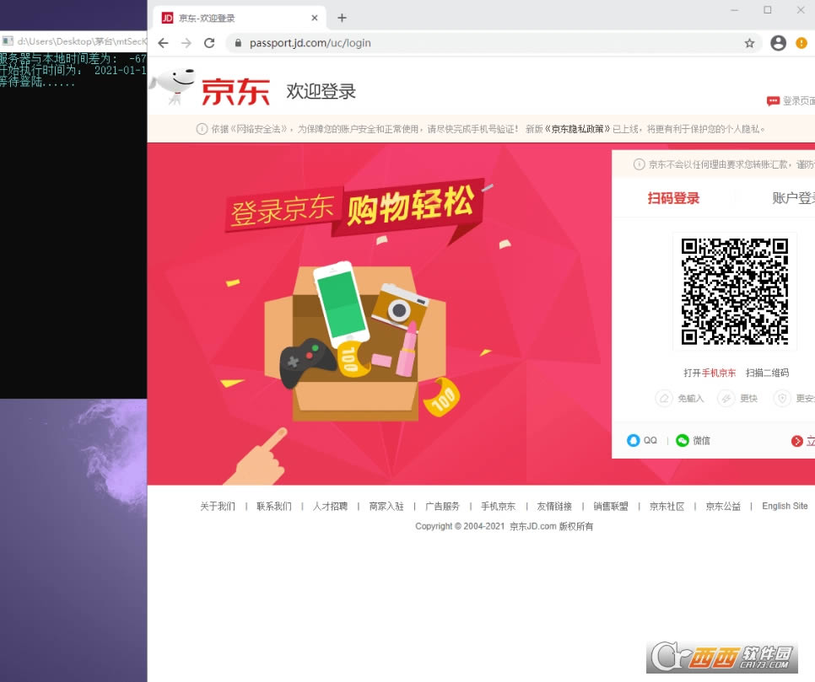View site info via the padlock icon

point(238,43)
